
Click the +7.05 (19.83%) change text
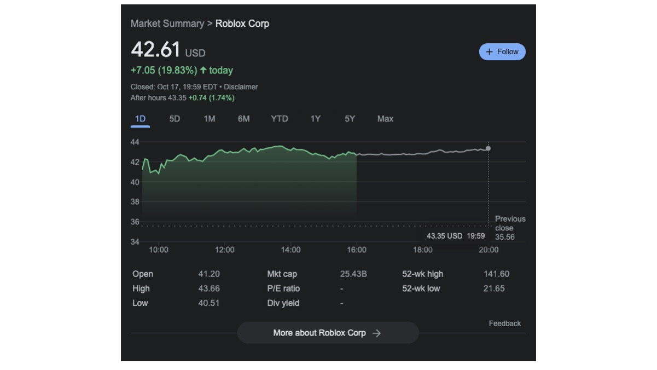pos(164,70)
